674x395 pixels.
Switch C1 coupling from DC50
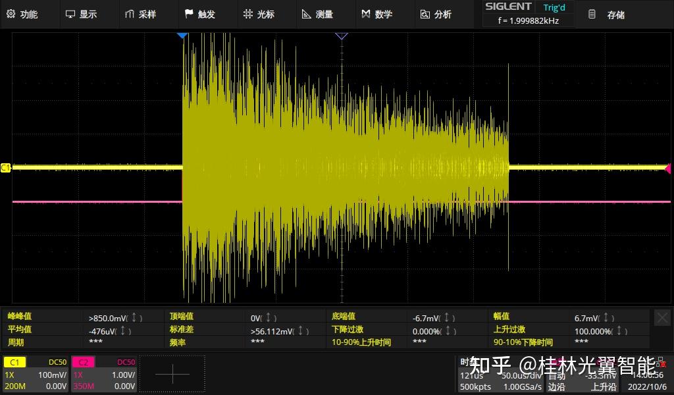tap(57, 361)
